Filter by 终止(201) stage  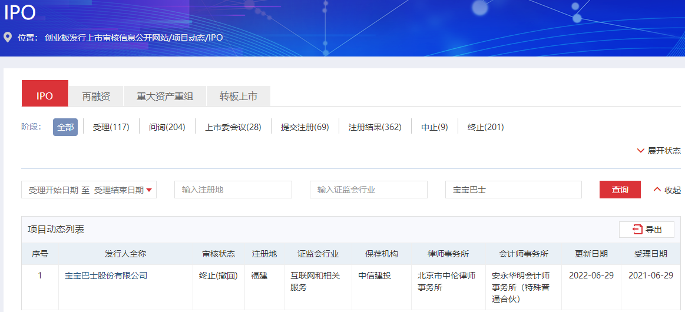[485, 127]
